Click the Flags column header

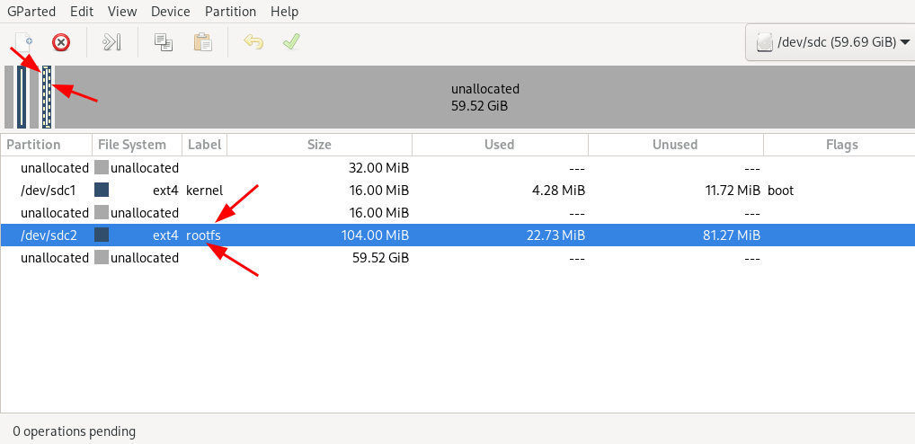pyautogui.click(x=841, y=145)
